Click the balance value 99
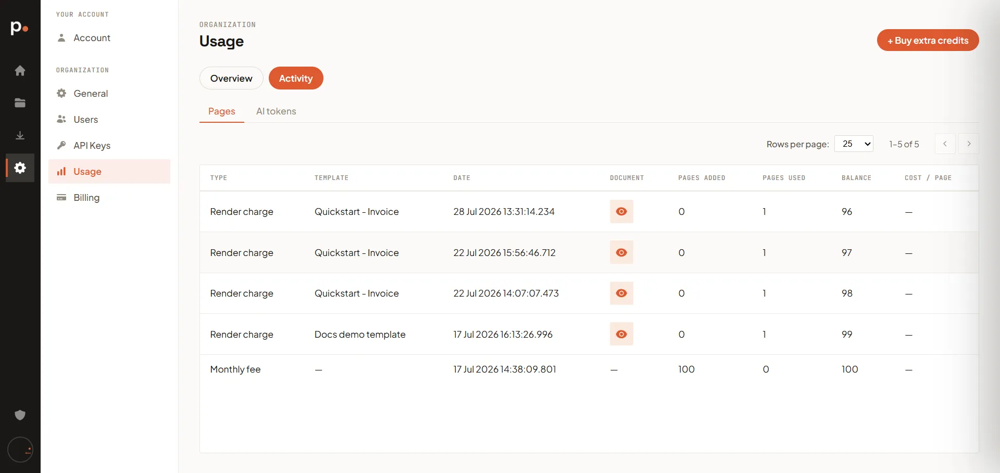 847,335
